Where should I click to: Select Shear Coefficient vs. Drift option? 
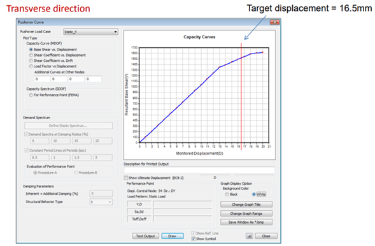[x=31, y=61]
